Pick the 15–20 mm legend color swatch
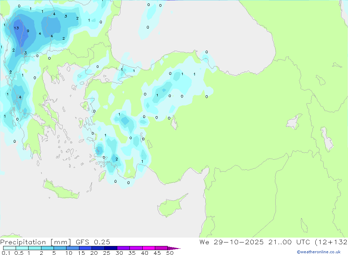This screenshot has width=348, height=255. (85, 248)
